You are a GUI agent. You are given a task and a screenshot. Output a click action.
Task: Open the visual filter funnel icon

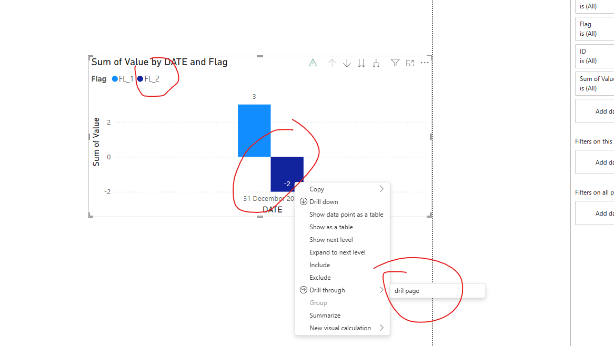395,63
